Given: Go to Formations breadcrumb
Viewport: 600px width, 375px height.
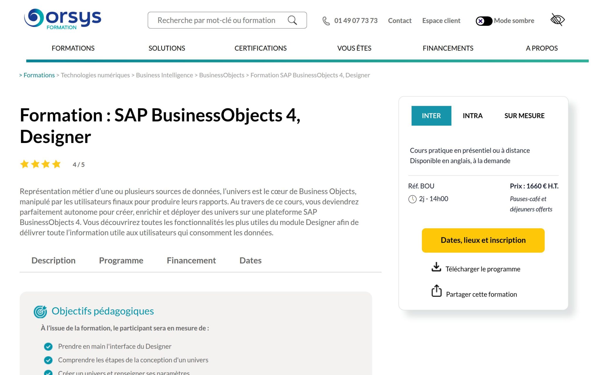Looking at the screenshot, I should pos(39,75).
